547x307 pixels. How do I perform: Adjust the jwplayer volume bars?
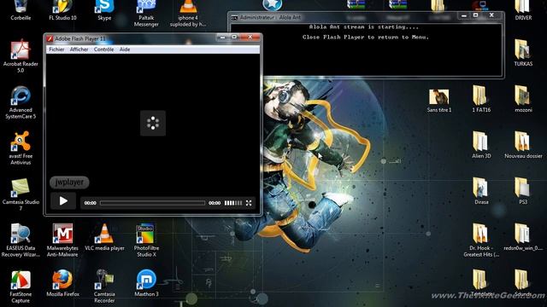click(x=233, y=203)
